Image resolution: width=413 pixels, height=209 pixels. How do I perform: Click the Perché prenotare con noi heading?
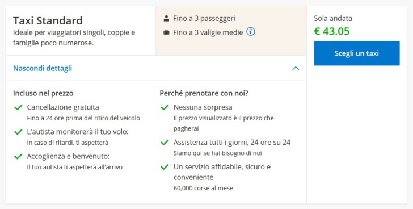(204, 93)
